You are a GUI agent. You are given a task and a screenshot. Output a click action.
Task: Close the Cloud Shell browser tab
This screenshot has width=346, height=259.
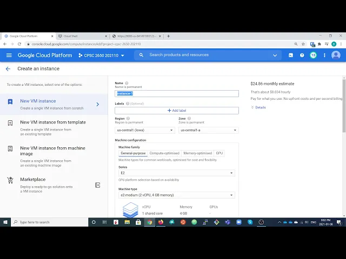coord(106,36)
